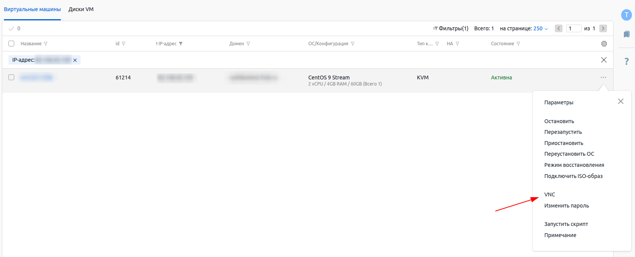Open the three-dot actions menu for VM

(x=604, y=77)
